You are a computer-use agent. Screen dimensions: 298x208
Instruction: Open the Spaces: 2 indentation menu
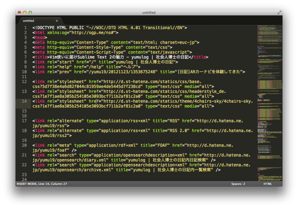pyautogui.click(x=238, y=184)
